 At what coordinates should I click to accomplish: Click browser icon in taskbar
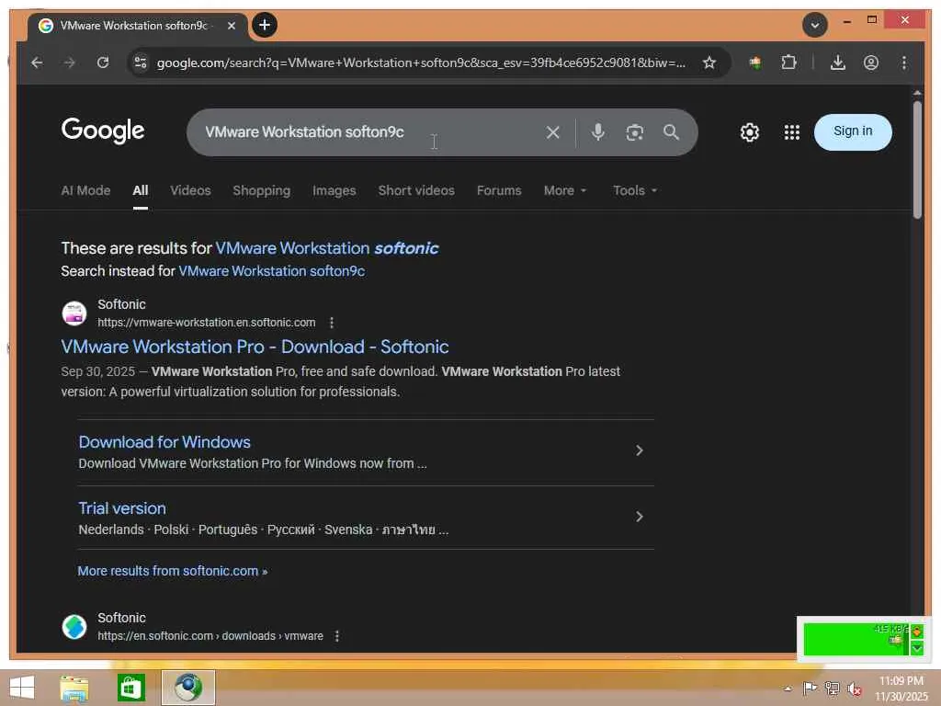tap(187, 688)
